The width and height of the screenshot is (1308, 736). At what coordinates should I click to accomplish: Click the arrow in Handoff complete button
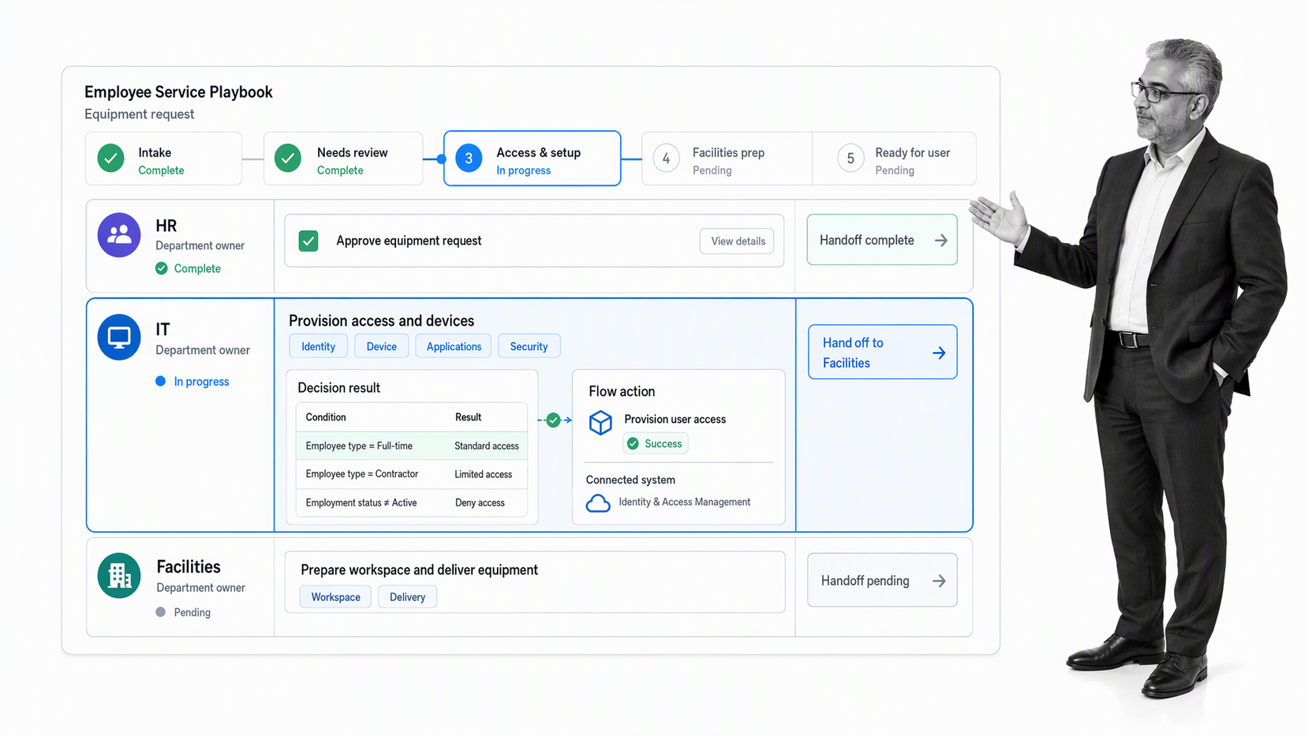[940, 241]
